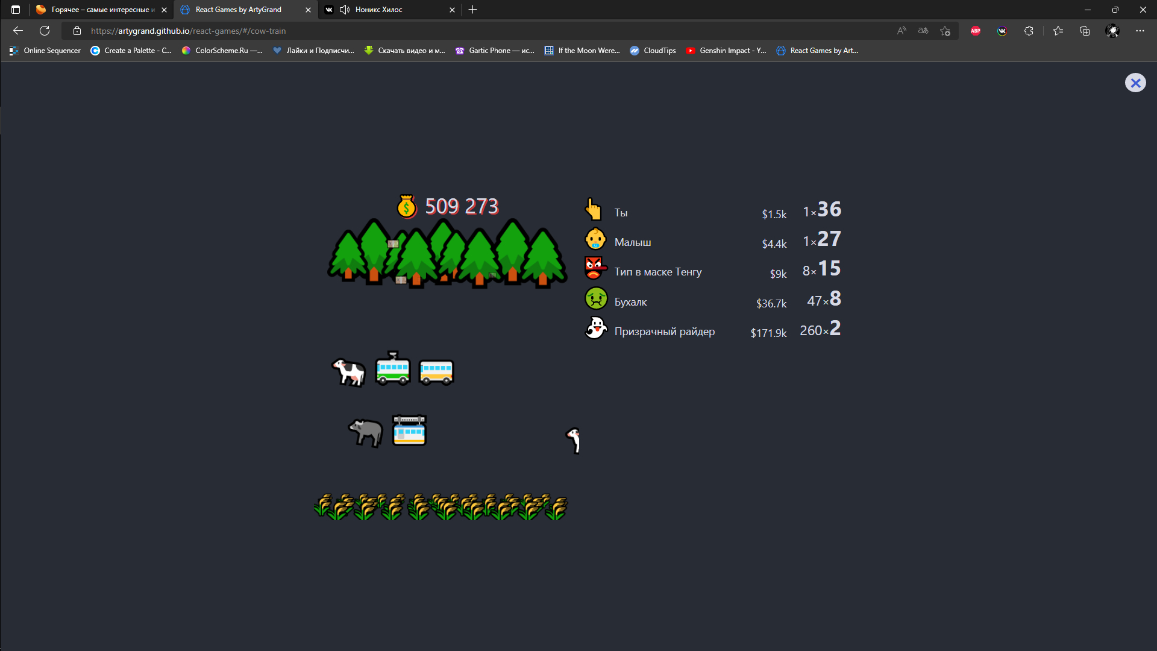
Task: Open browser extensions puzzle icon
Action: click(1029, 31)
